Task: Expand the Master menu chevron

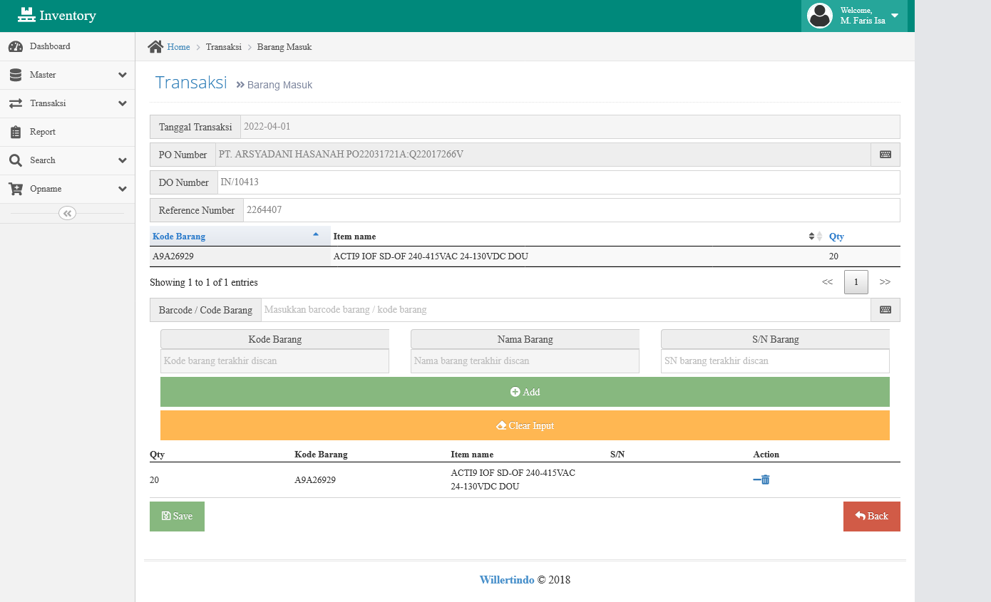Action: pos(123,75)
